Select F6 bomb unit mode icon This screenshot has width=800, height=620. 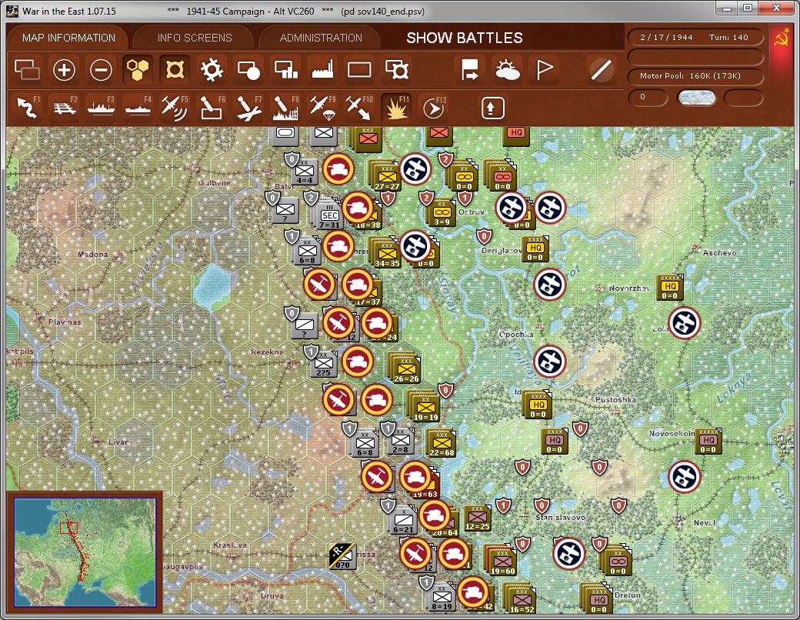tap(212, 107)
